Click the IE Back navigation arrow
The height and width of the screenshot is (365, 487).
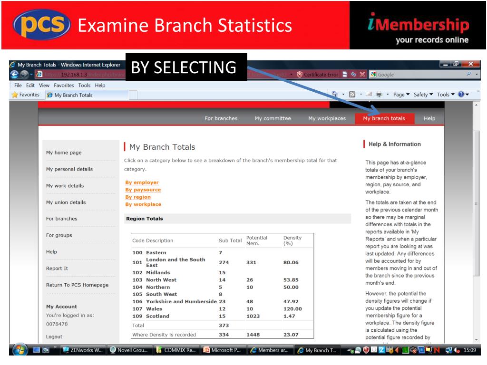pyautogui.click(x=15, y=75)
